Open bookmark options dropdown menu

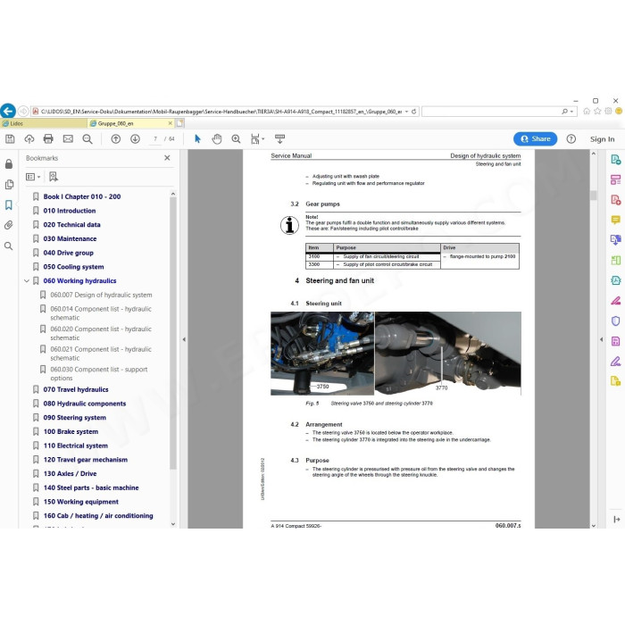[x=33, y=177]
